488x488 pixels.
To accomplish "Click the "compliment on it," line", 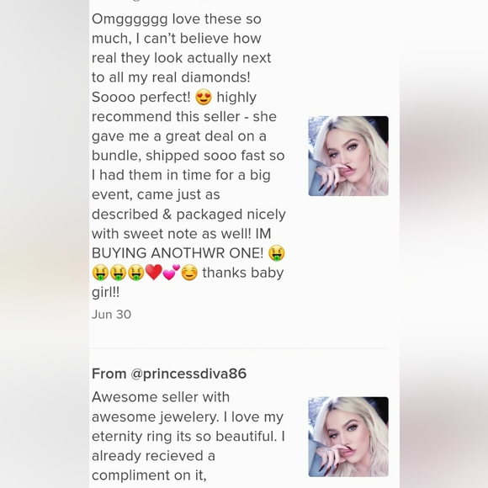I will pyautogui.click(x=149, y=475).
